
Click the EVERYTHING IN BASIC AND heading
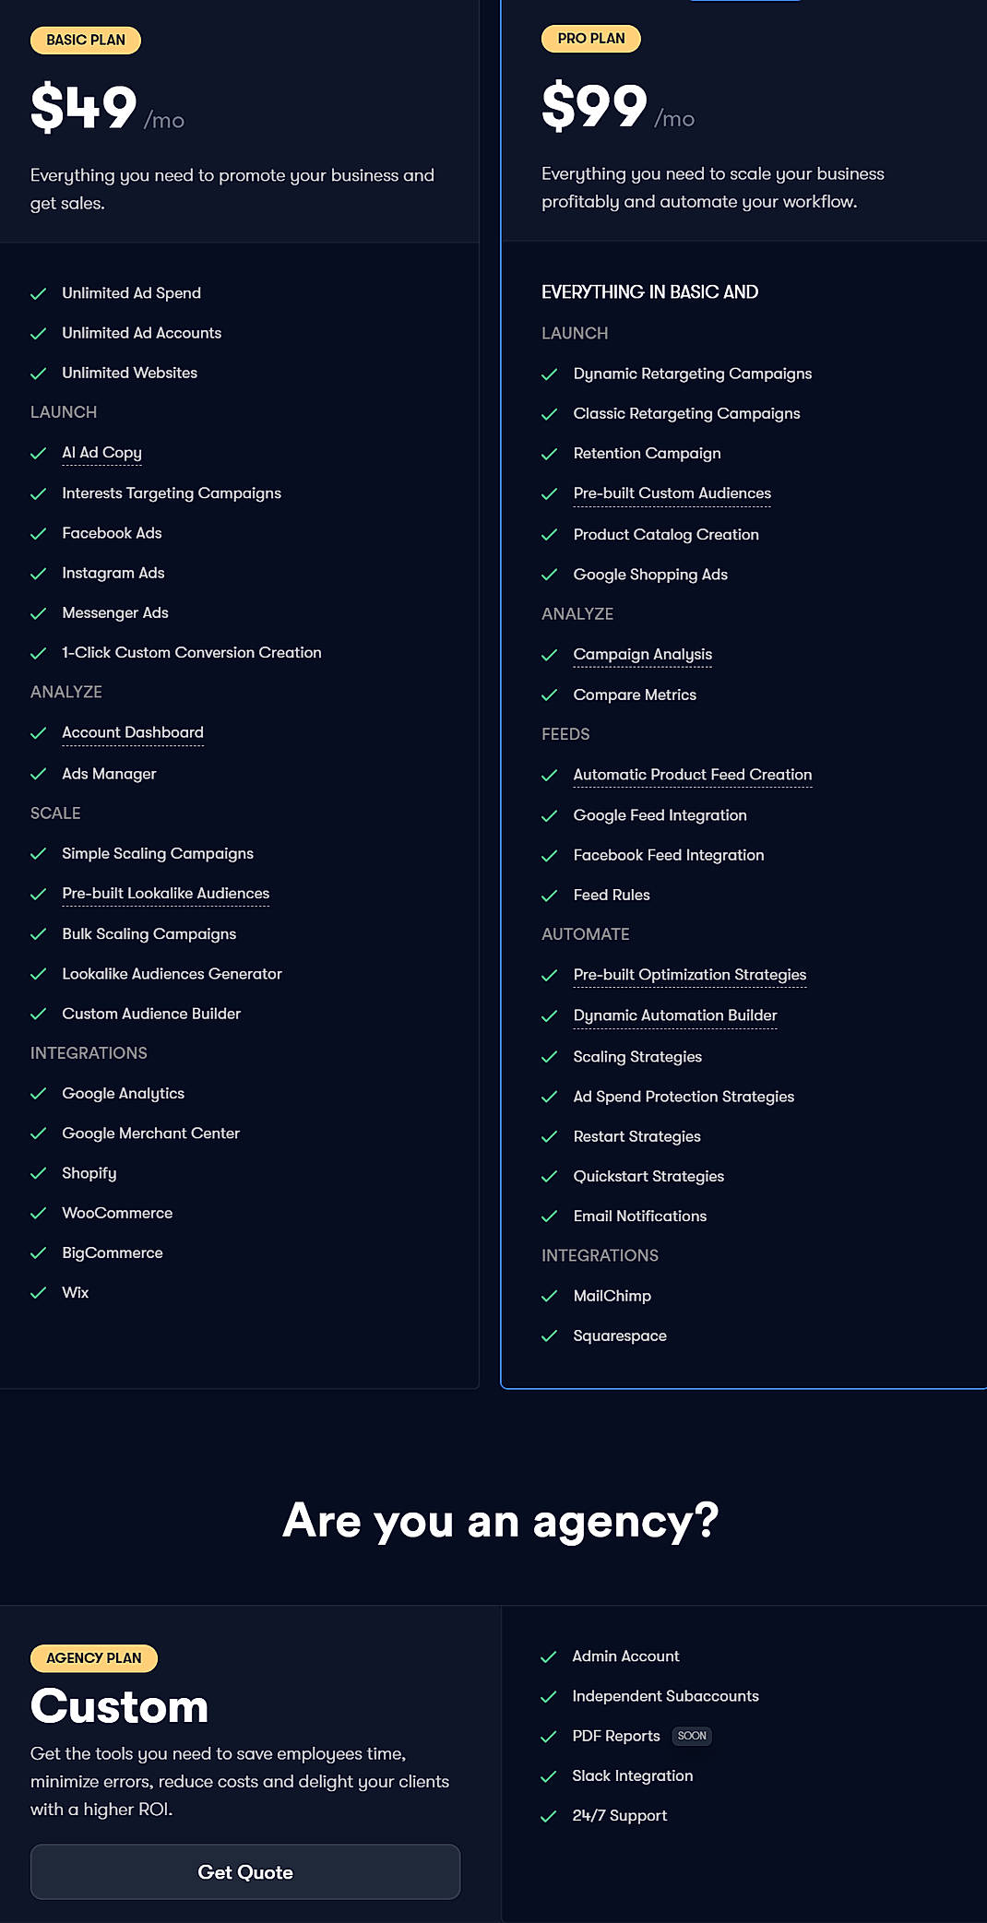(x=650, y=292)
